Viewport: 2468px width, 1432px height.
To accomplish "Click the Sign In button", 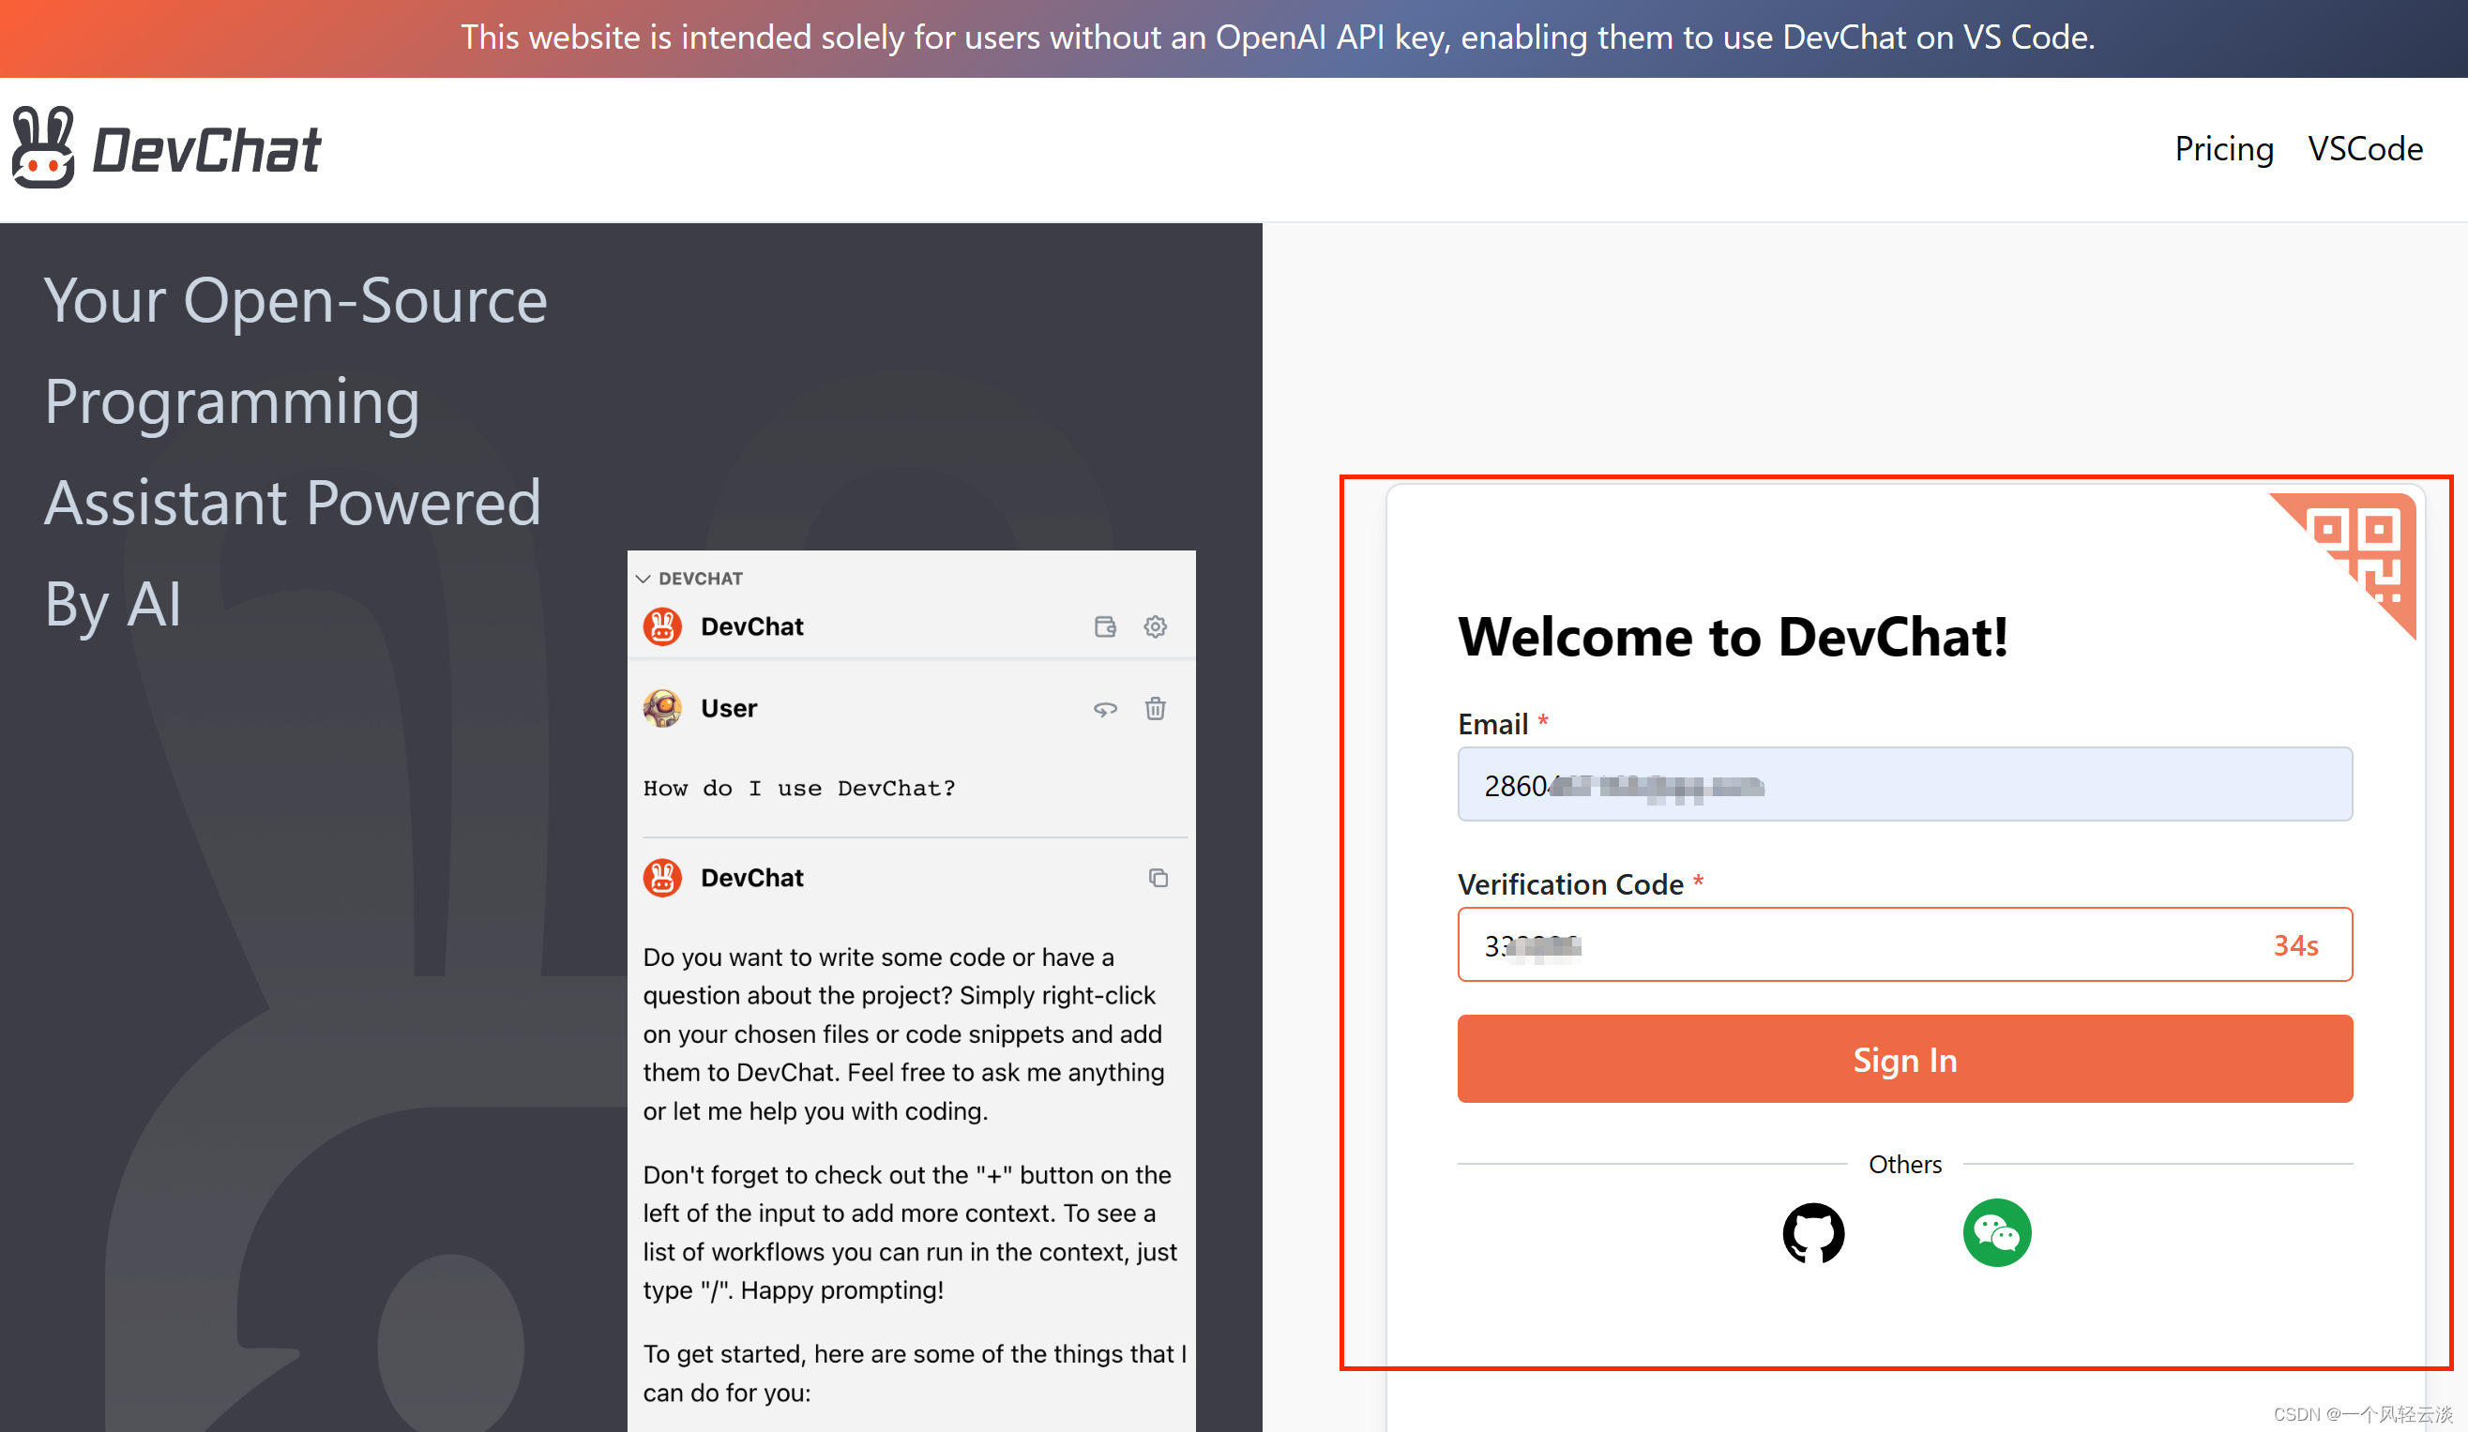I will pos(1904,1059).
